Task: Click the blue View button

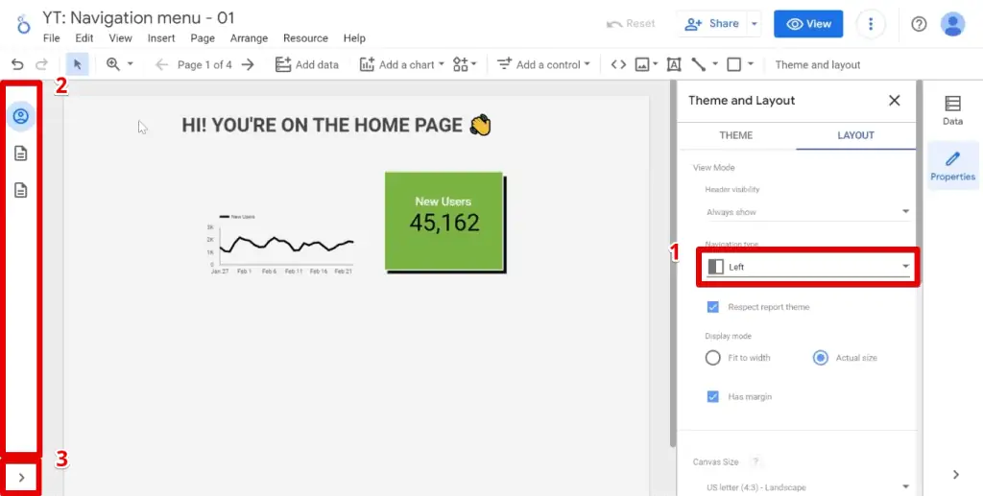Action: 807,24
